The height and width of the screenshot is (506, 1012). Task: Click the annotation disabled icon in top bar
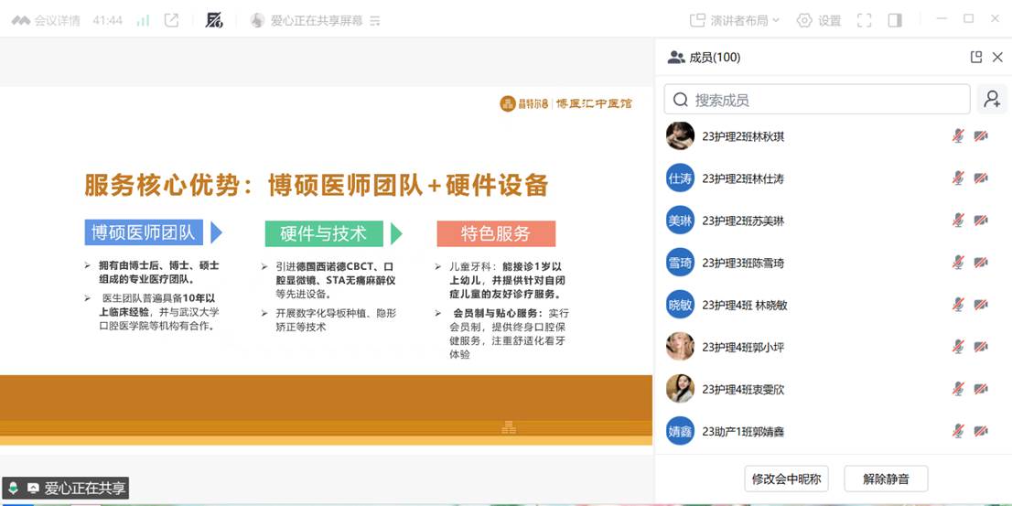pyautogui.click(x=213, y=20)
